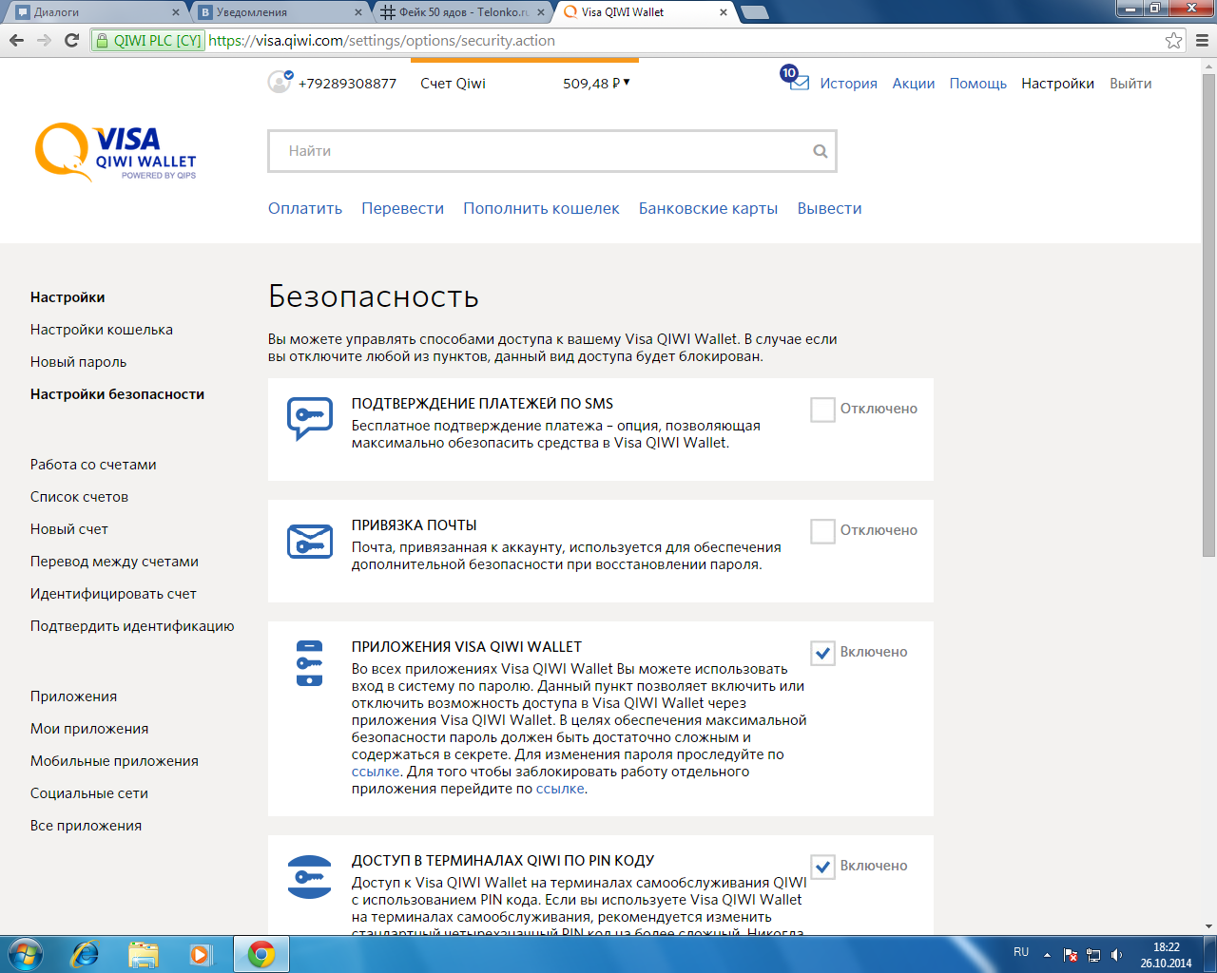Reload the page with the refresh icon
The width and height of the screenshot is (1217, 973).
(x=71, y=40)
